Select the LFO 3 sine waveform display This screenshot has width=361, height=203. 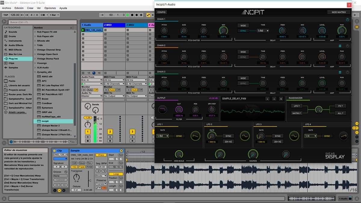coord(294,136)
